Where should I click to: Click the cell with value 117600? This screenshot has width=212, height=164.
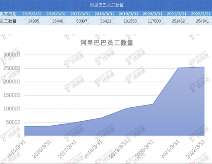[154, 21]
